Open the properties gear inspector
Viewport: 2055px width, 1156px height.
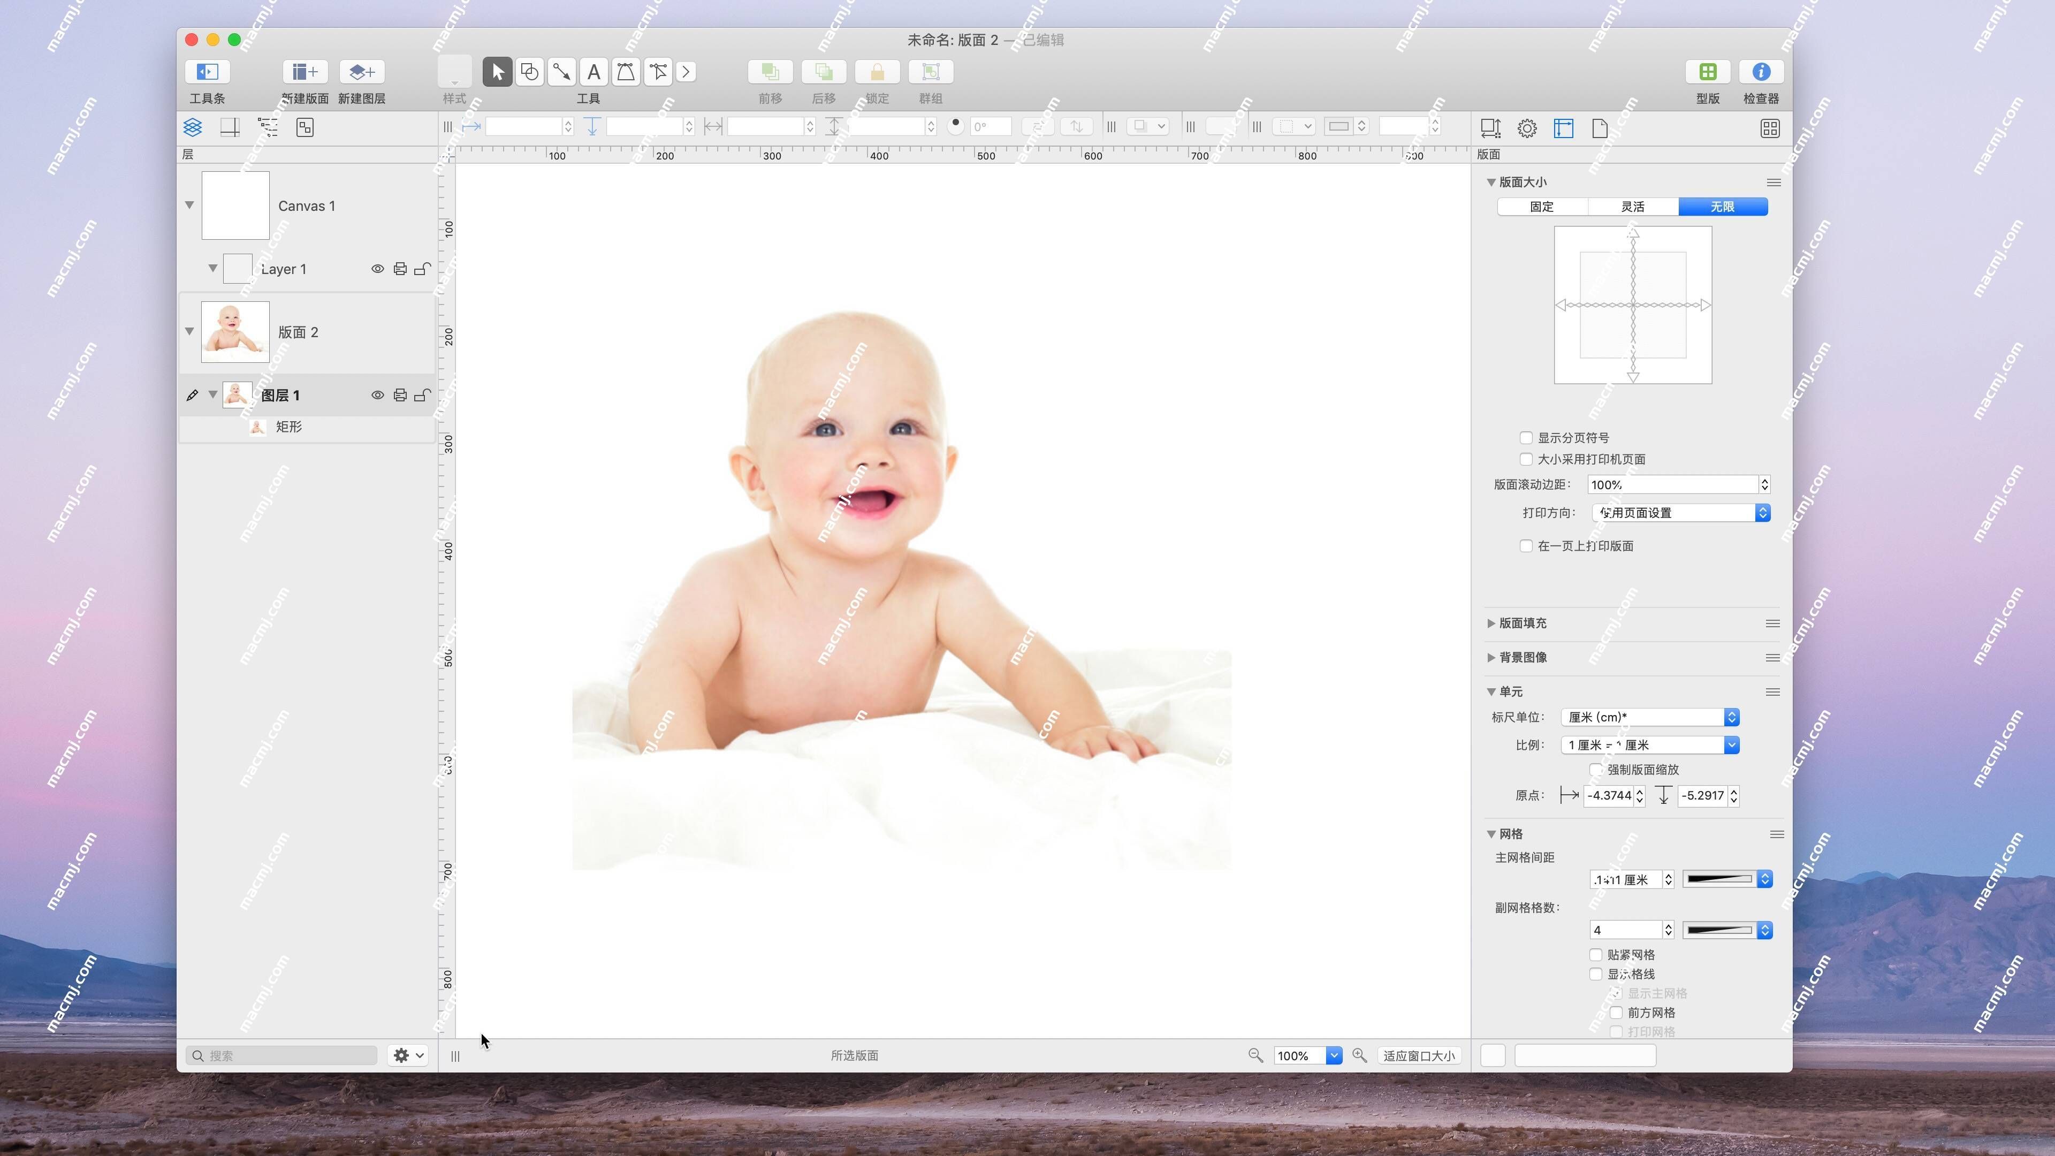pyautogui.click(x=1527, y=128)
